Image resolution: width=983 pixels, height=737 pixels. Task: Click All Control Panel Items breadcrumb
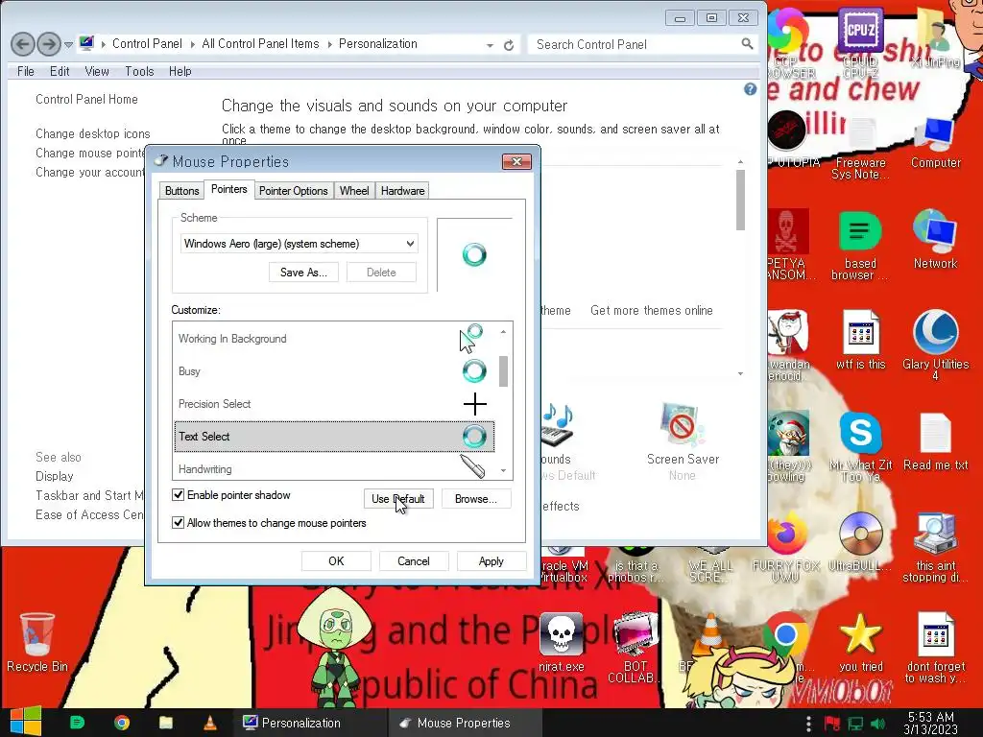(260, 44)
